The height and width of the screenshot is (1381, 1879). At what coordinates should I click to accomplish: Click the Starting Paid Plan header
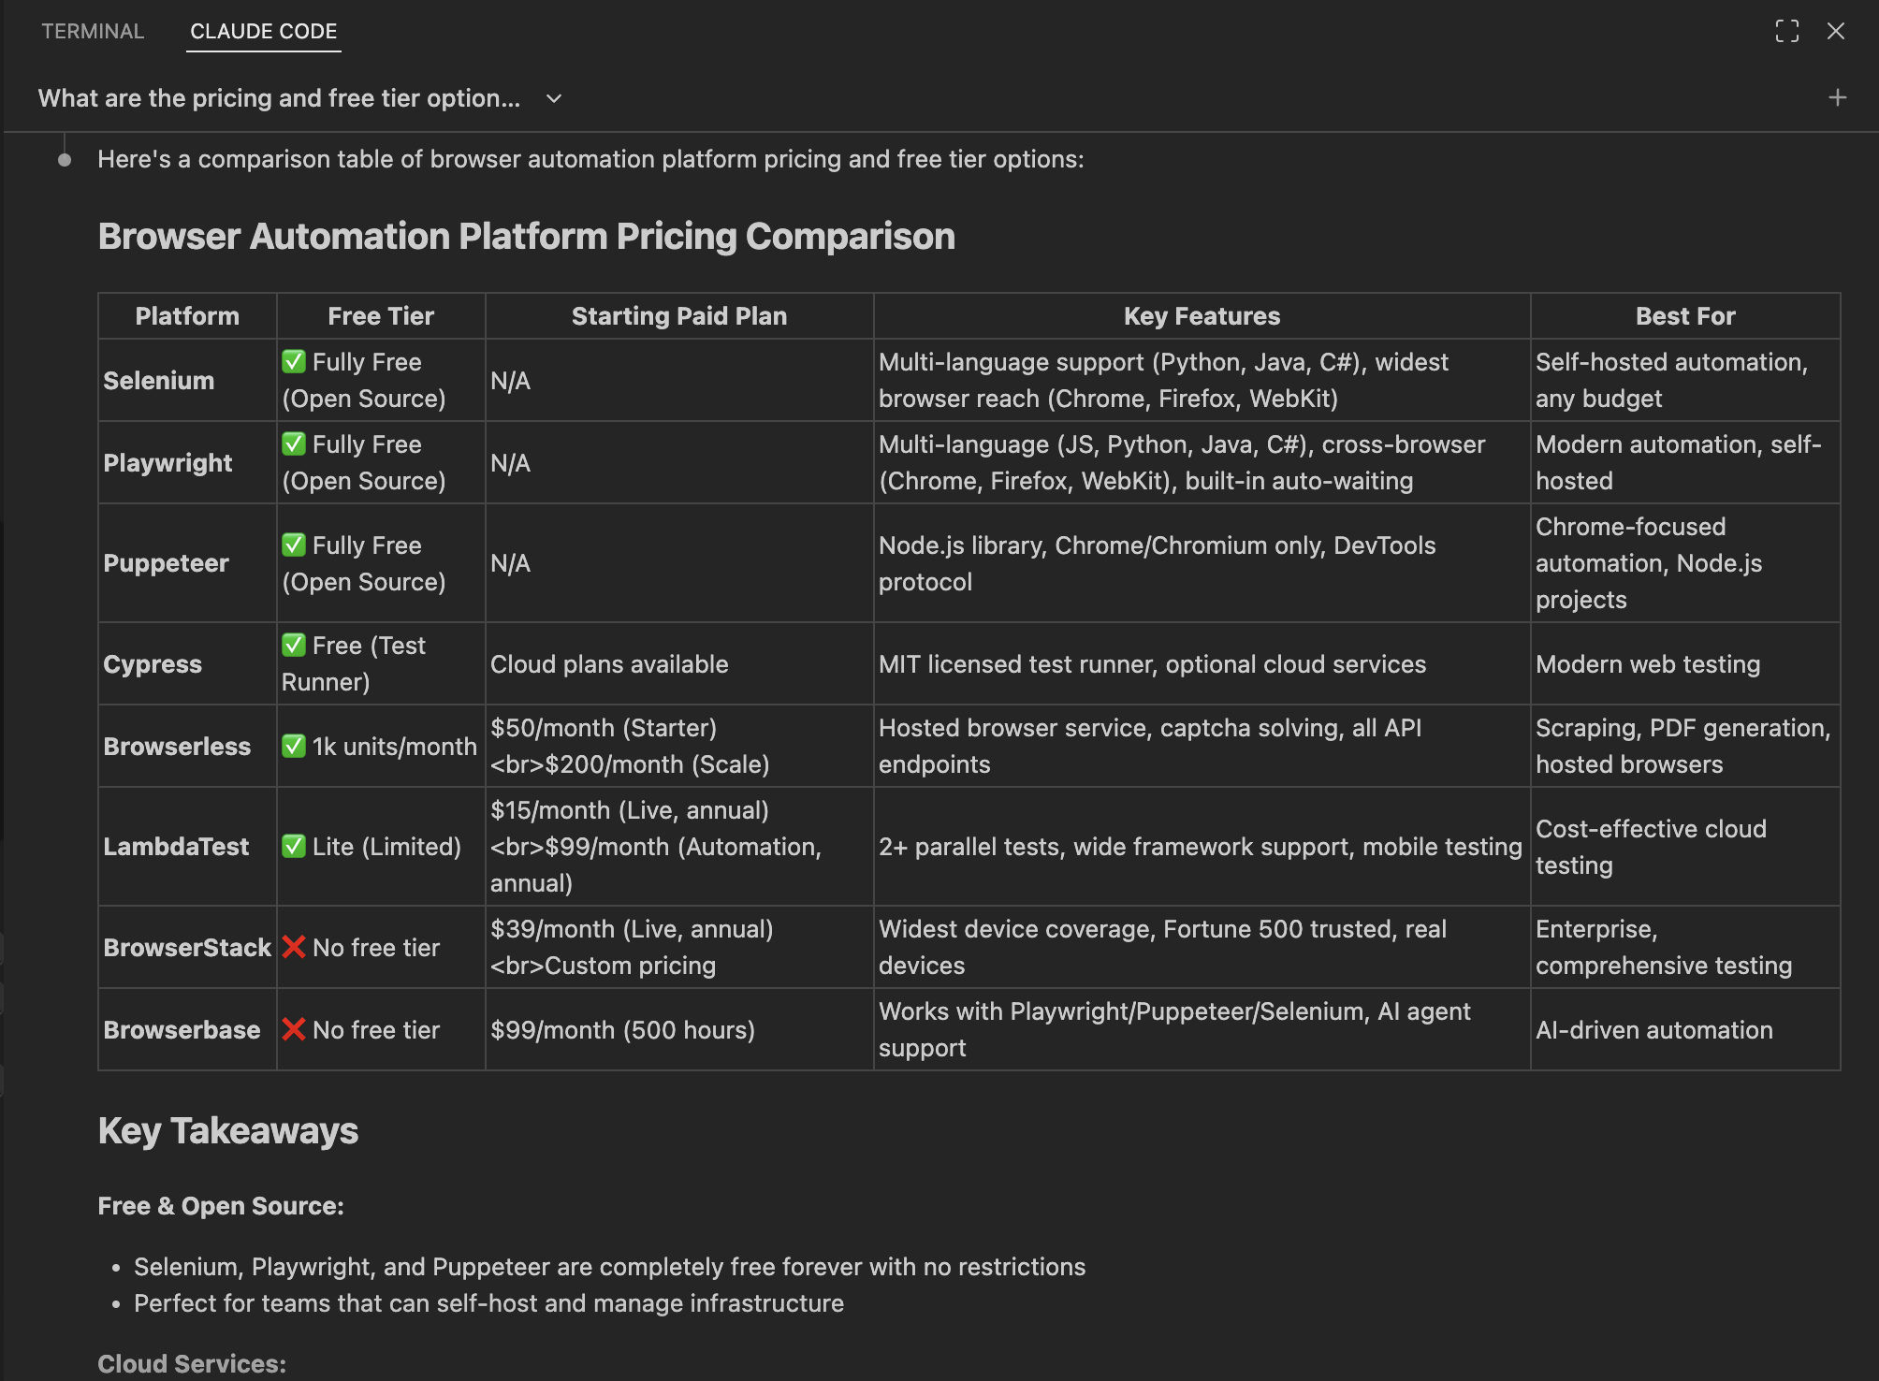678,316
